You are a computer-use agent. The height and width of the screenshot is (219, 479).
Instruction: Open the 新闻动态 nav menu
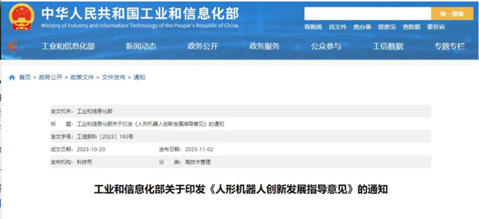[x=141, y=46]
